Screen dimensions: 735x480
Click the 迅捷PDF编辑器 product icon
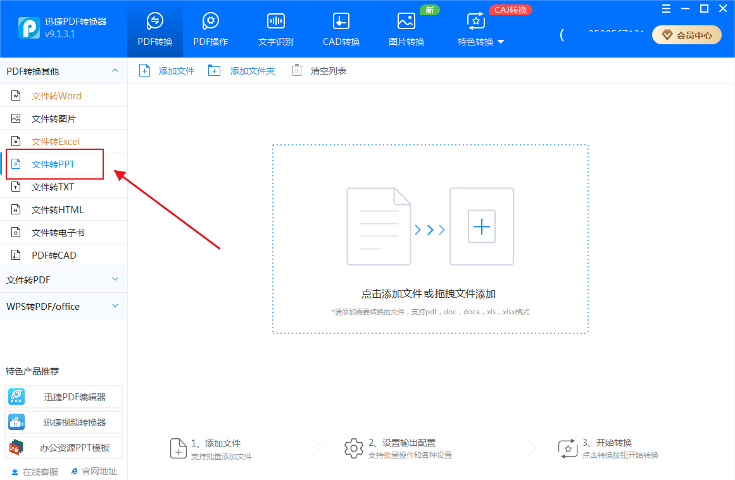coord(17,397)
